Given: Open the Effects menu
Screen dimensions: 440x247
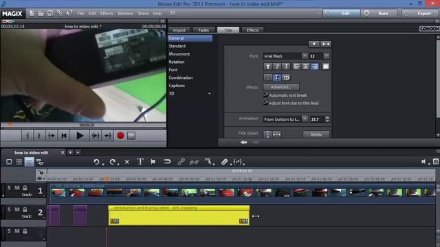Looking at the screenshot, I should [107, 14].
